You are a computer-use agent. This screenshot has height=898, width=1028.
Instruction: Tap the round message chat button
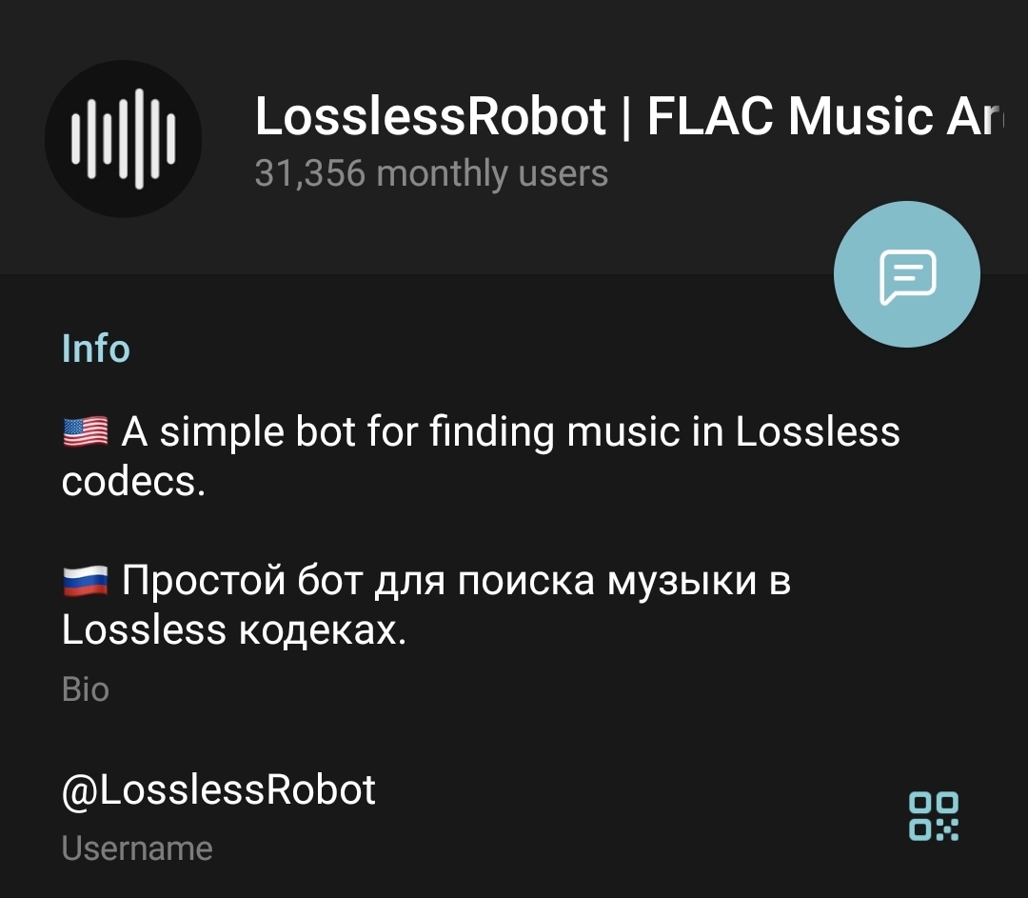[x=907, y=274]
